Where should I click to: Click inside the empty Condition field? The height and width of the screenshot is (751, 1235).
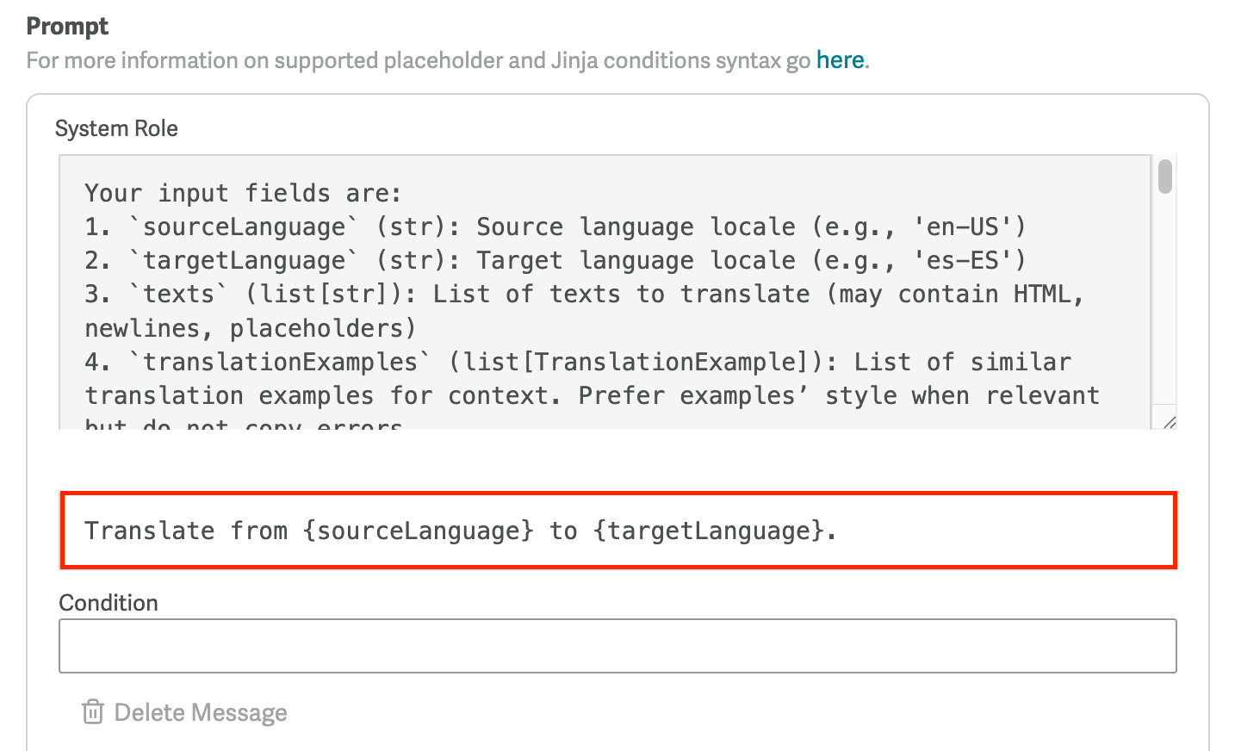point(617,645)
